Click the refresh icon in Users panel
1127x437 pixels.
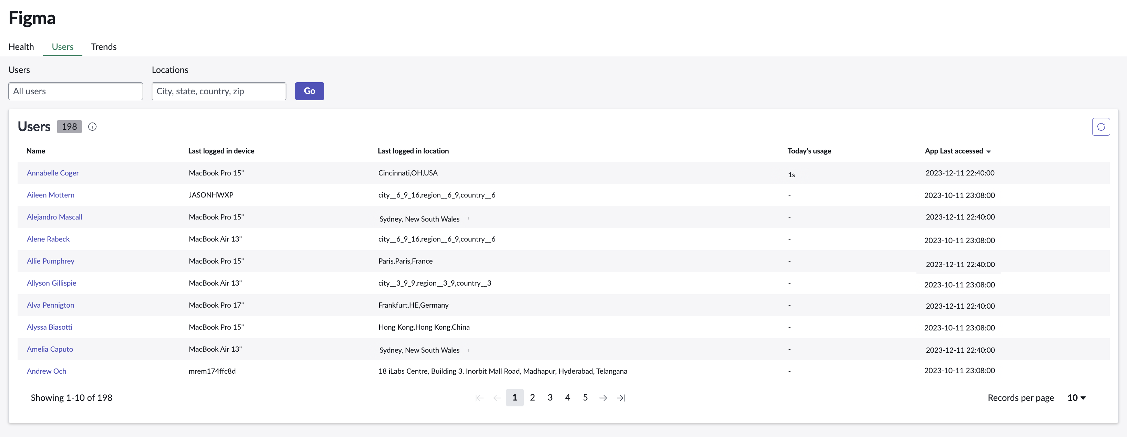[1101, 127]
